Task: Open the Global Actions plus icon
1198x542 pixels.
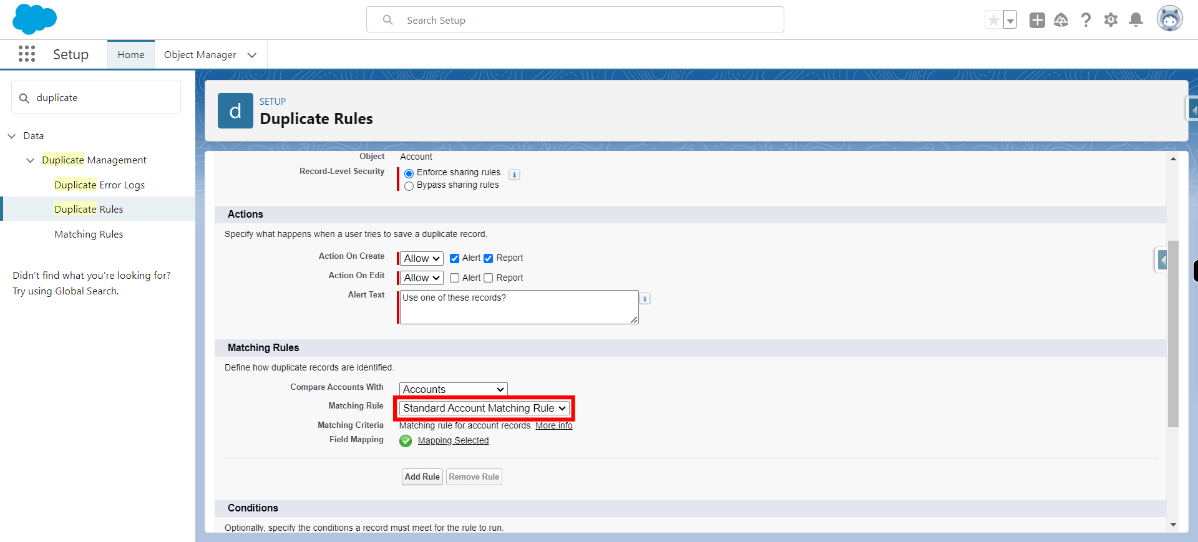Action: click(x=1037, y=20)
